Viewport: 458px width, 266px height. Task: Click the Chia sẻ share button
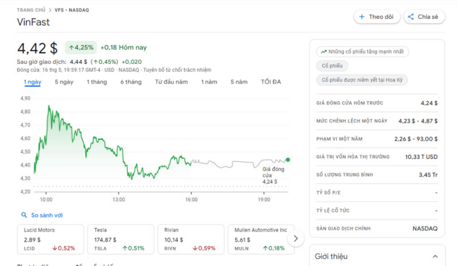(x=424, y=17)
